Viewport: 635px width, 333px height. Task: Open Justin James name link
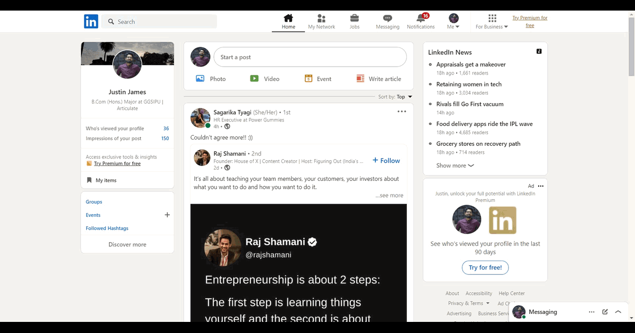[128, 92]
